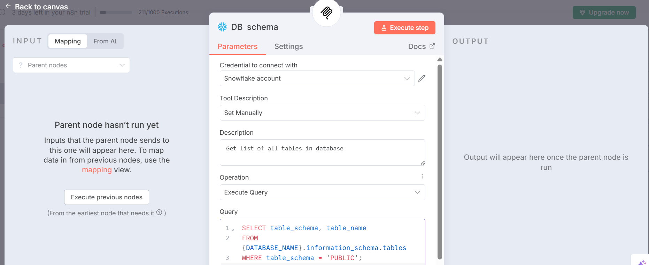Open the Set Manually tool description dropdown
The width and height of the screenshot is (649, 265).
pos(322,113)
